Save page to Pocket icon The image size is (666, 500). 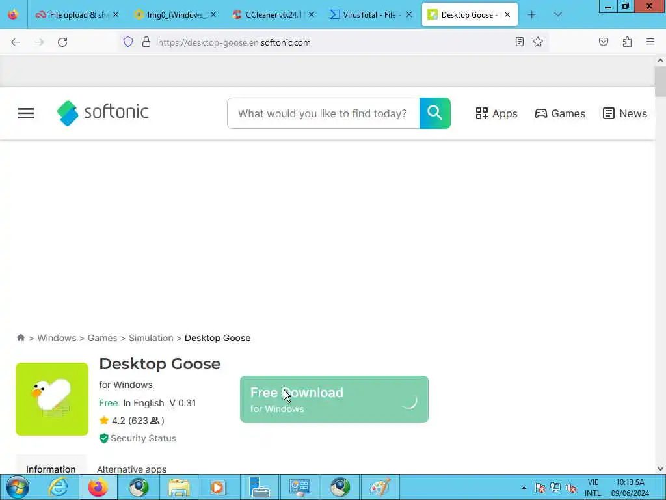604,42
